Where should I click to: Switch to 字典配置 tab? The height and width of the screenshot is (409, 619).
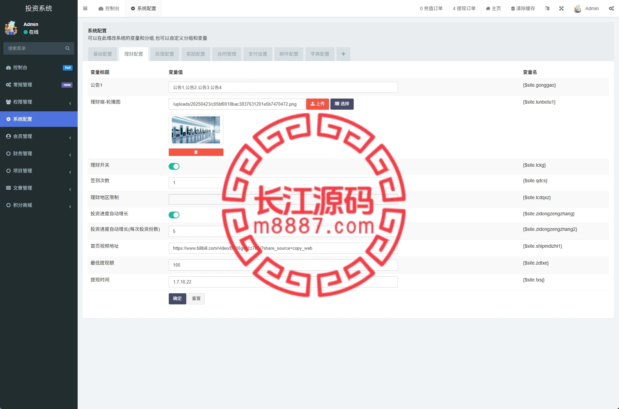(x=320, y=54)
